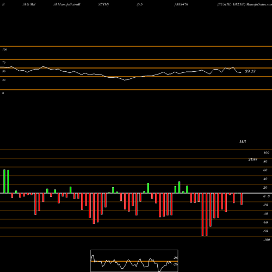Click the '(5,5' parameter text in header
The width and height of the screenshot is (272, 272).
coord(140,4)
